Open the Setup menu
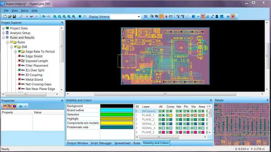 (x=25, y=10)
